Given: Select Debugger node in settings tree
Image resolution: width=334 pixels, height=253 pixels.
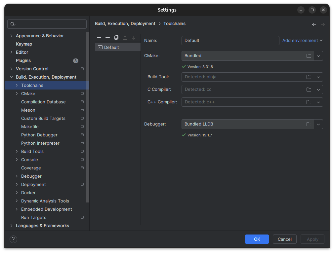Looking at the screenshot, I should (31, 176).
